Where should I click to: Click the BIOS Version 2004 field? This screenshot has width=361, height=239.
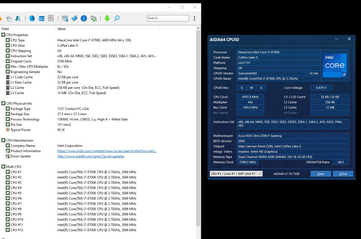(x=293, y=141)
